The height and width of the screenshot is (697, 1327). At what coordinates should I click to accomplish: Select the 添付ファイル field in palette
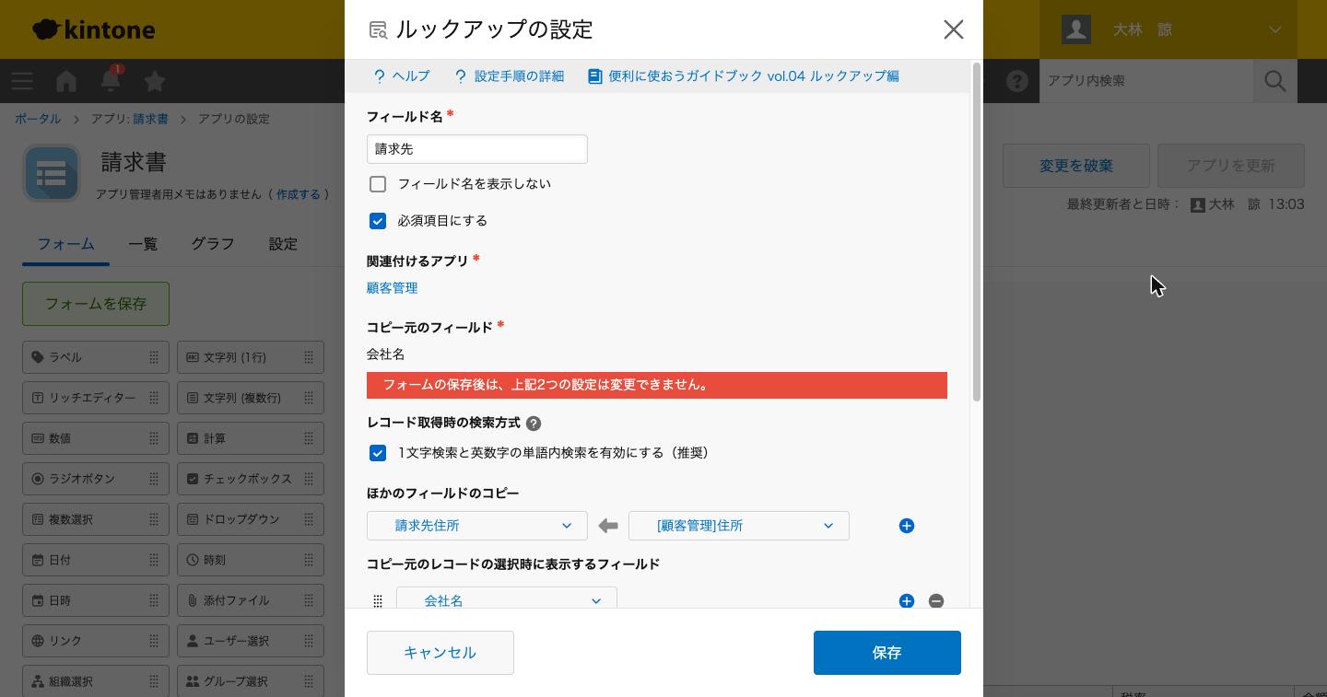(x=251, y=600)
